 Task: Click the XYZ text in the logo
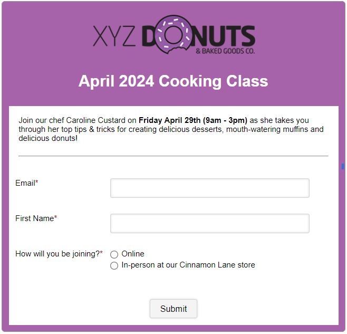click(x=114, y=36)
